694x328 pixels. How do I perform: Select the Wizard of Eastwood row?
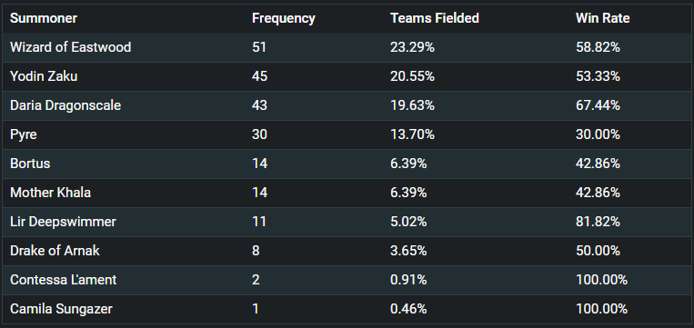coord(347,47)
